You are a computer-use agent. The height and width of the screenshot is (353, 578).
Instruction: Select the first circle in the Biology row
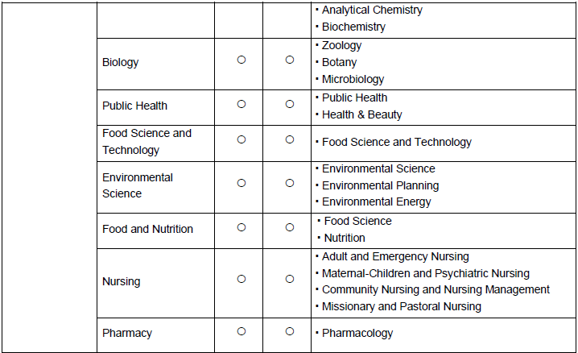(x=241, y=60)
